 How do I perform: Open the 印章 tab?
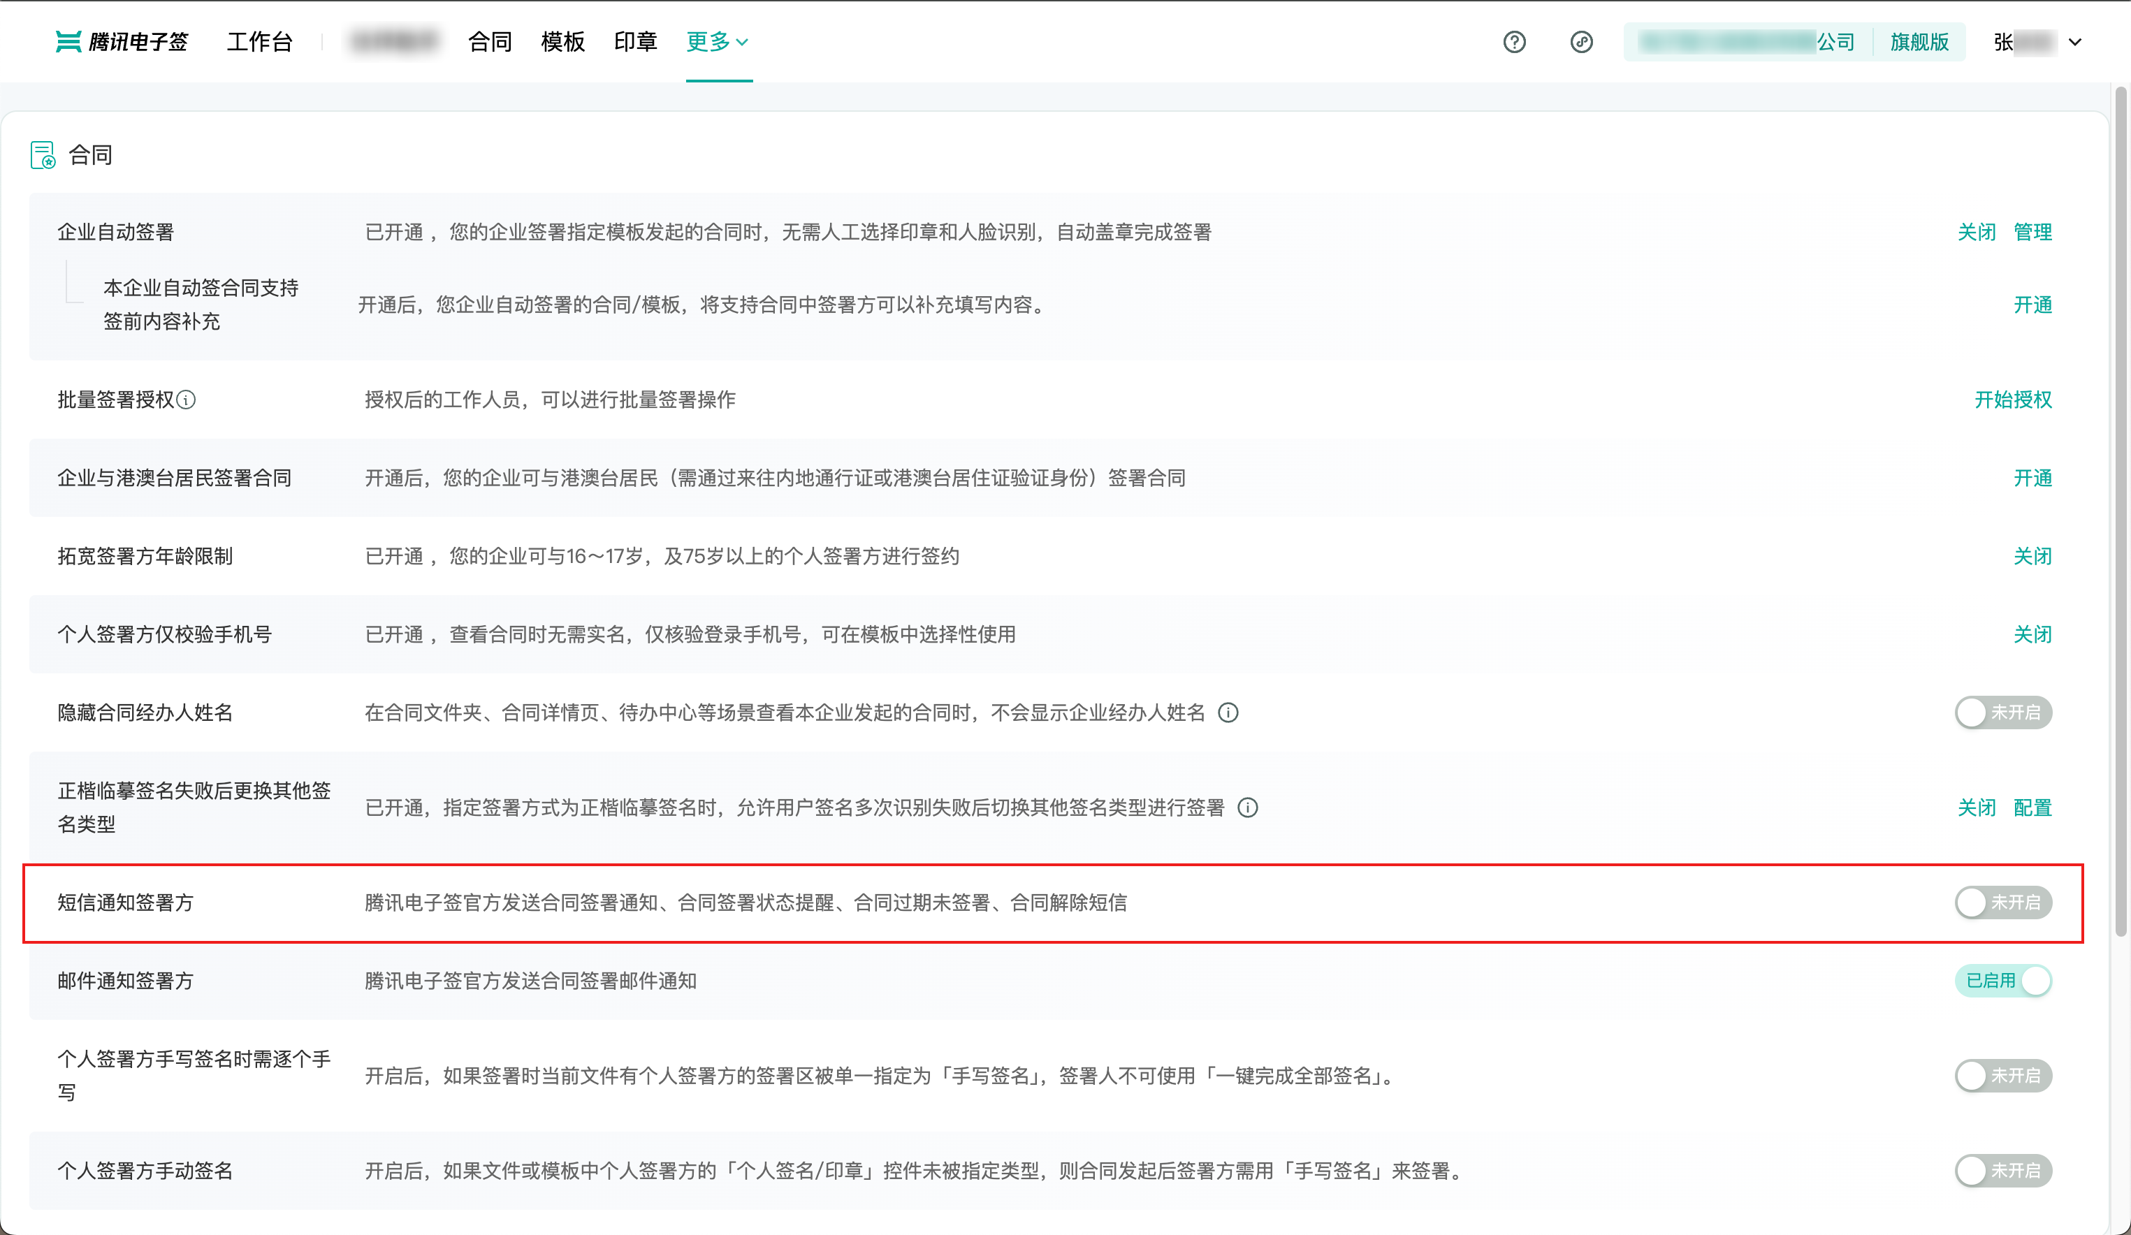pos(635,41)
